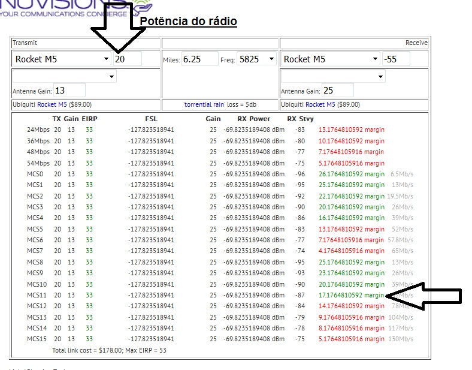Click the Transmit section label
This screenshot has width=472, height=370.
[x=25, y=43]
